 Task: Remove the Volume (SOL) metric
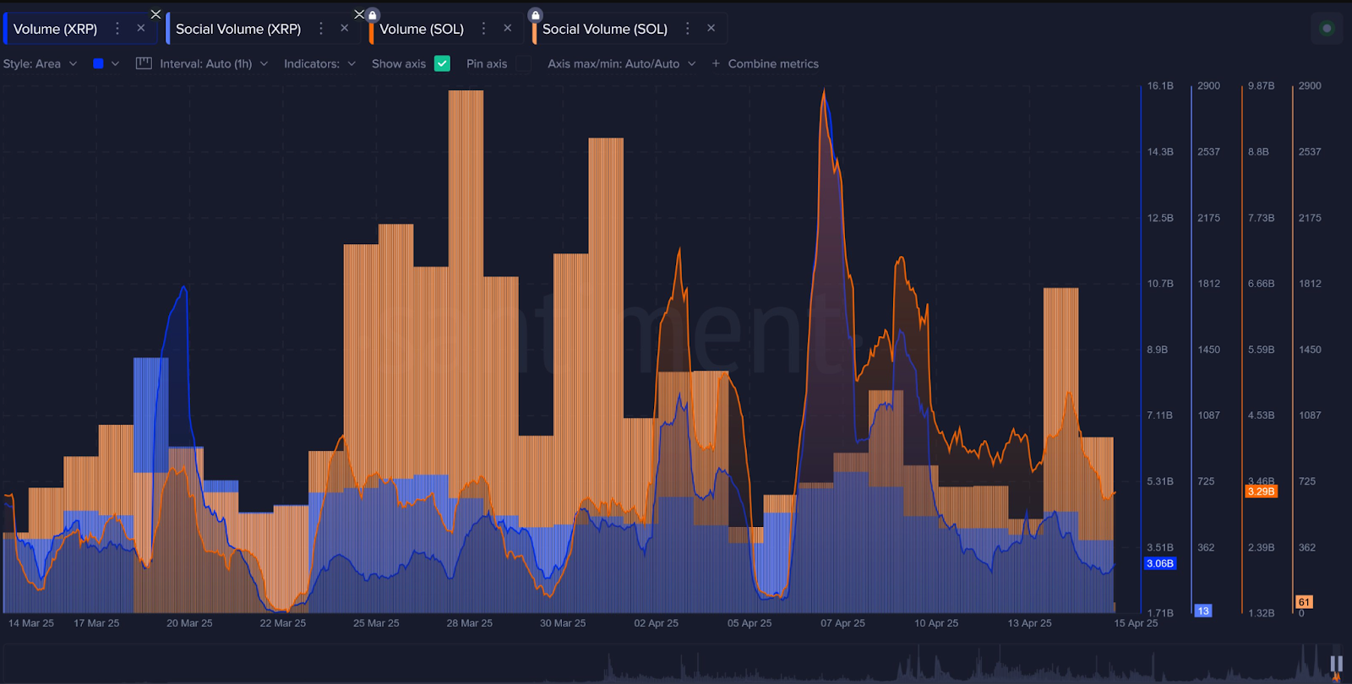(508, 29)
